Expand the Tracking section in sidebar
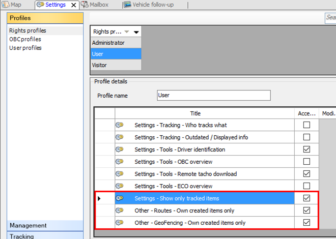Screen dimensions: 336x239 point(45,236)
